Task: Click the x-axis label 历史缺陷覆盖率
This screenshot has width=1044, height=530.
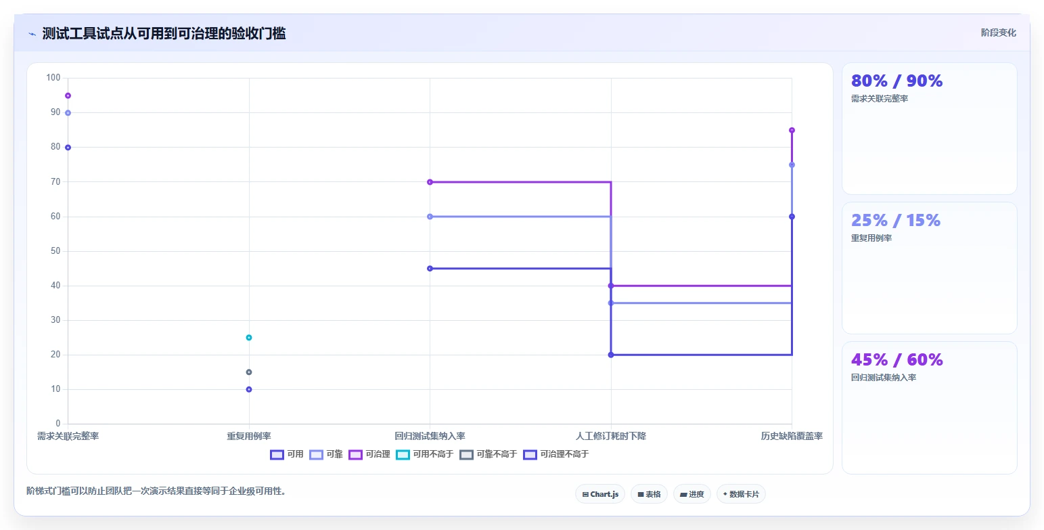Action: (792, 436)
